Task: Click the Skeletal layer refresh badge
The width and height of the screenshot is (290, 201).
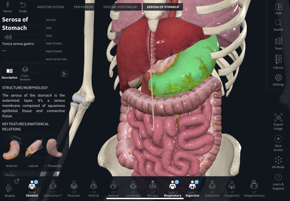Action: coord(36,182)
